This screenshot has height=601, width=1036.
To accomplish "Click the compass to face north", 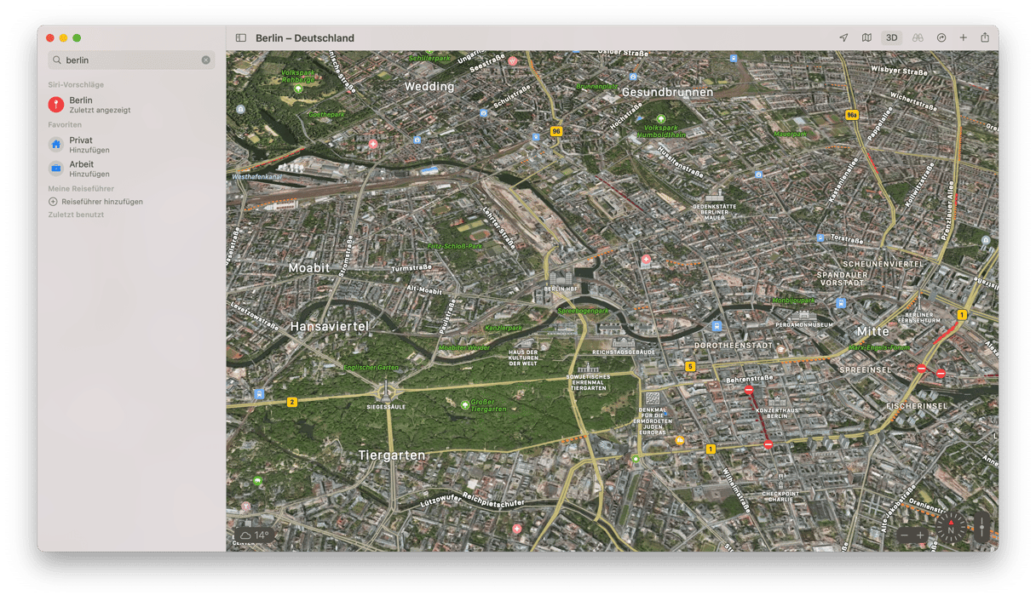I will pos(951,529).
